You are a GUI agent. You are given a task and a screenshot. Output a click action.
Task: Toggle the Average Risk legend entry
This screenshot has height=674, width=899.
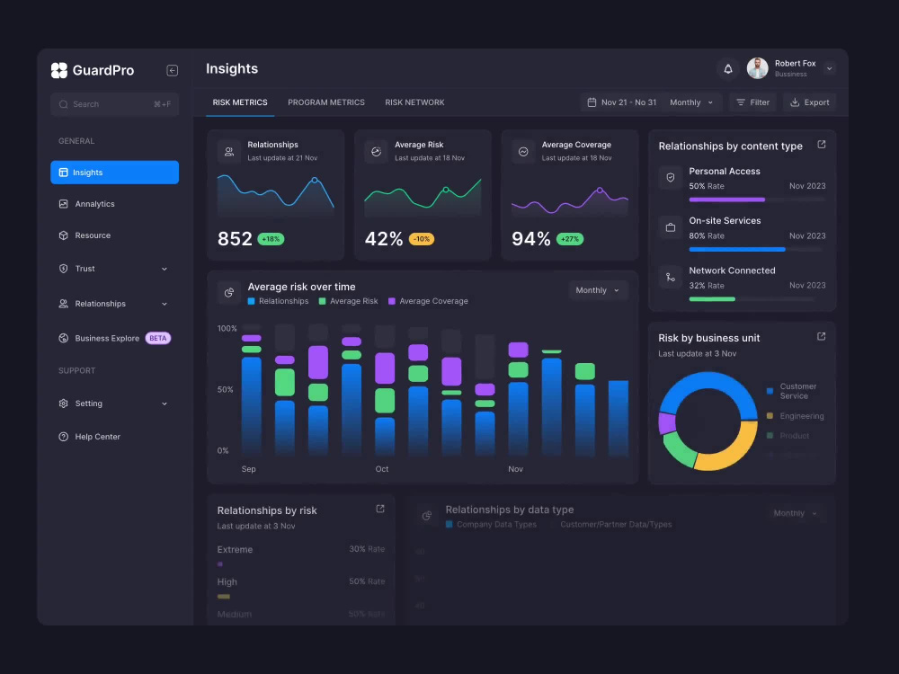[349, 301]
